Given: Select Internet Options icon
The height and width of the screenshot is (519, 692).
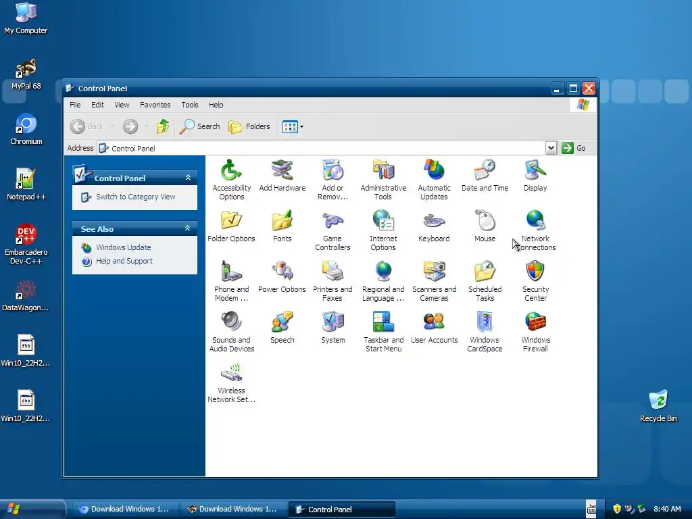Looking at the screenshot, I should pos(383,230).
